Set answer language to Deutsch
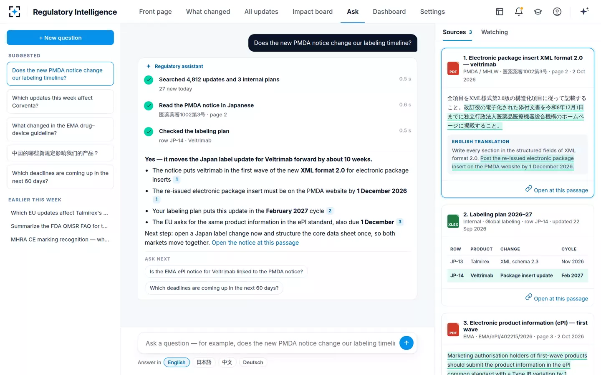Viewport: 601px width, 375px height. (253, 362)
